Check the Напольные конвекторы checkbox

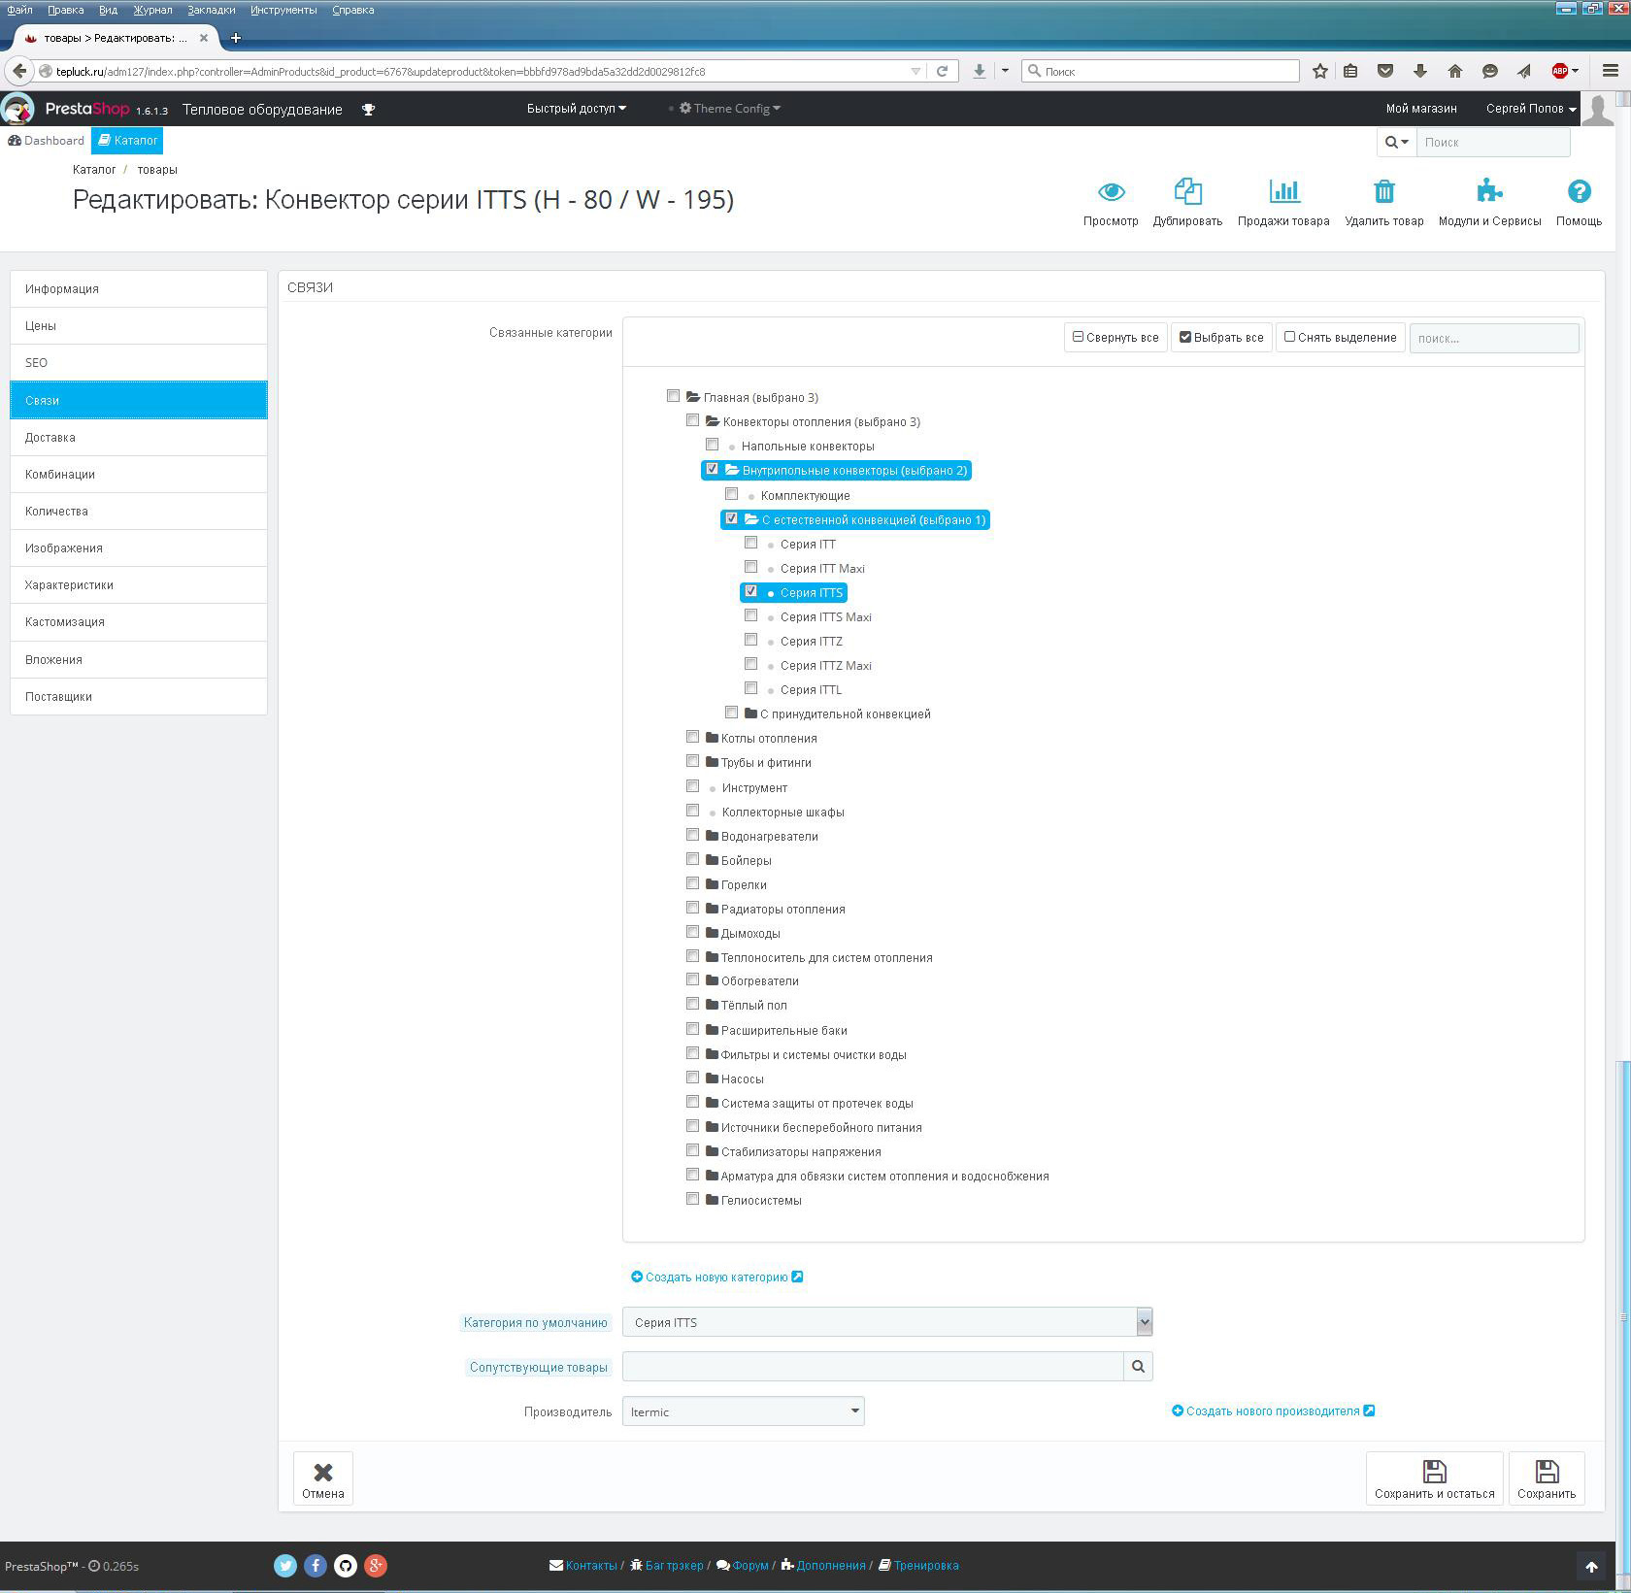click(712, 445)
